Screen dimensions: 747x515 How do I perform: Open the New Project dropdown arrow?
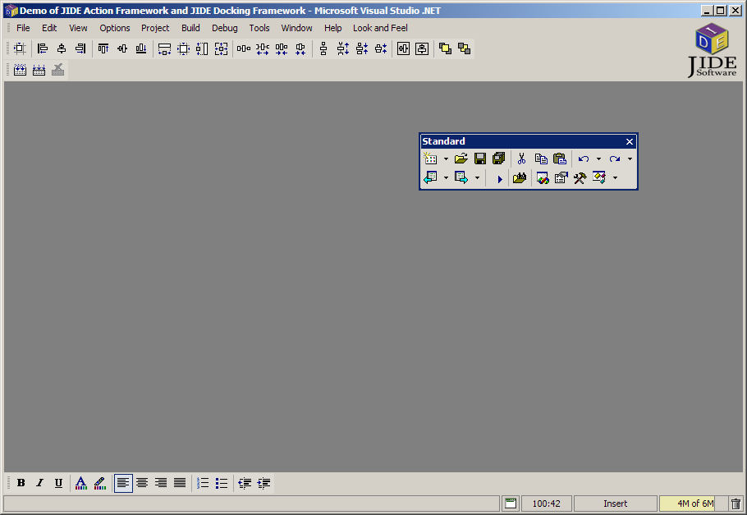click(446, 159)
